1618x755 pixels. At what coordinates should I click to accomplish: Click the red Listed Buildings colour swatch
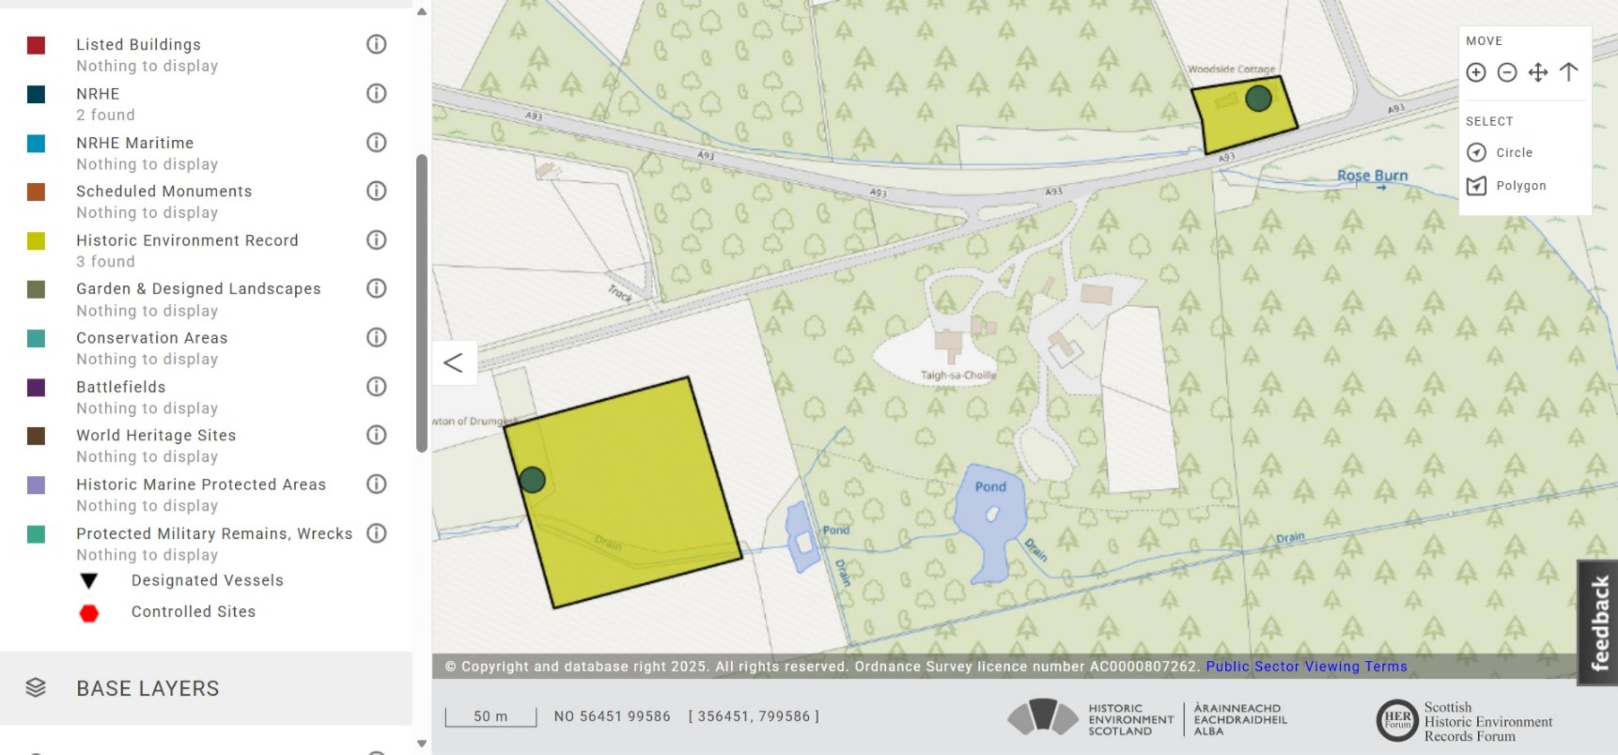pos(36,45)
